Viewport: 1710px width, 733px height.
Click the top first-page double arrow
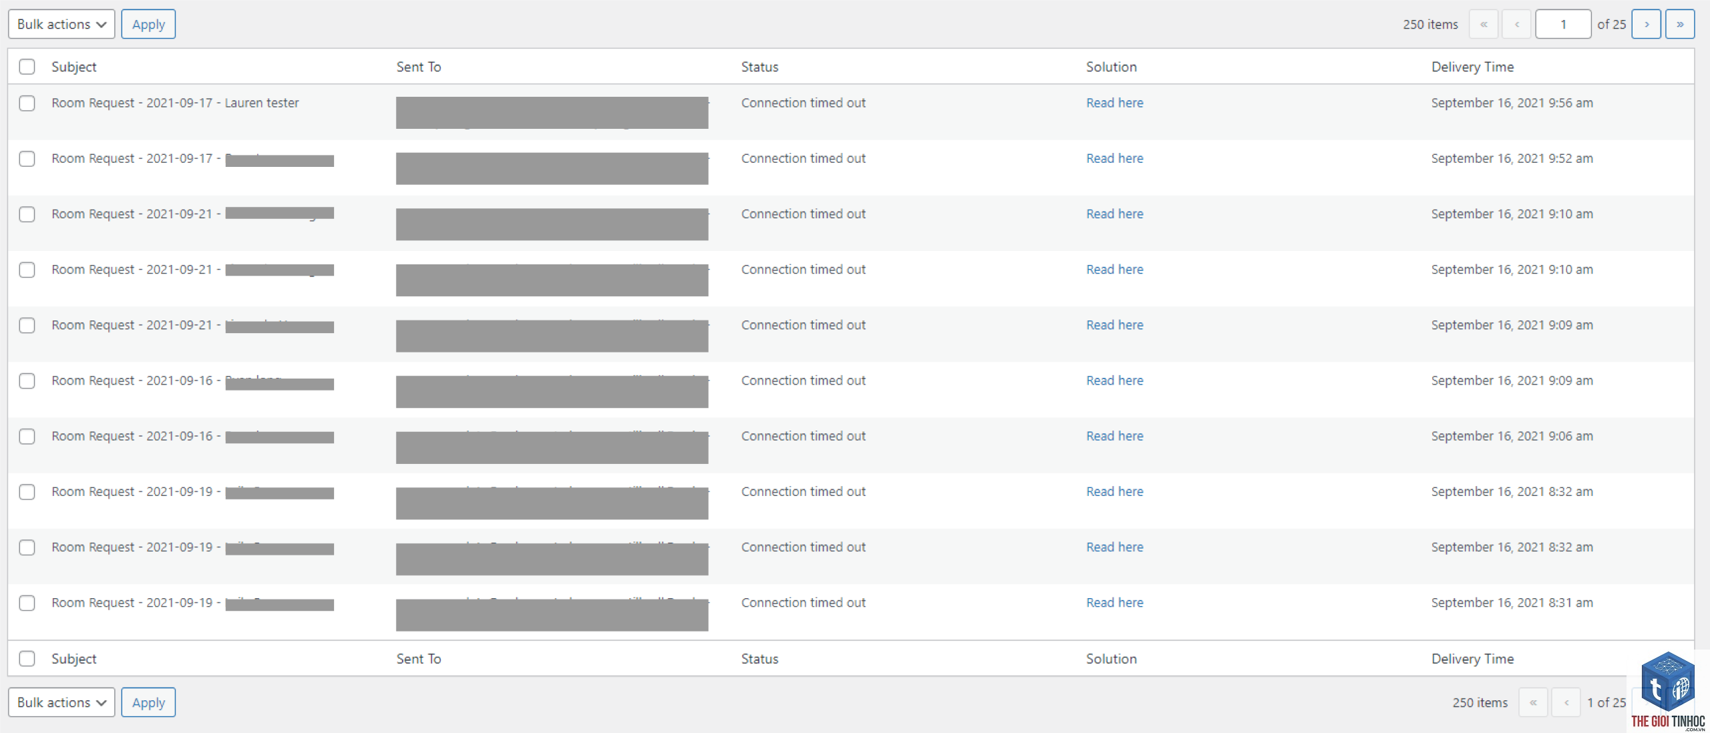click(x=1484, y=24)
